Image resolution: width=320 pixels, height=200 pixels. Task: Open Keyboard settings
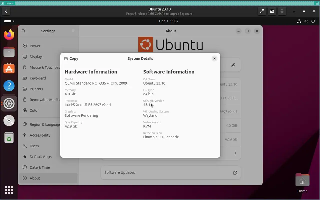click(x=48, y=78)
